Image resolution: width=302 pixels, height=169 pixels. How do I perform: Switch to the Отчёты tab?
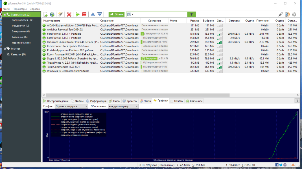coord(177,101)
